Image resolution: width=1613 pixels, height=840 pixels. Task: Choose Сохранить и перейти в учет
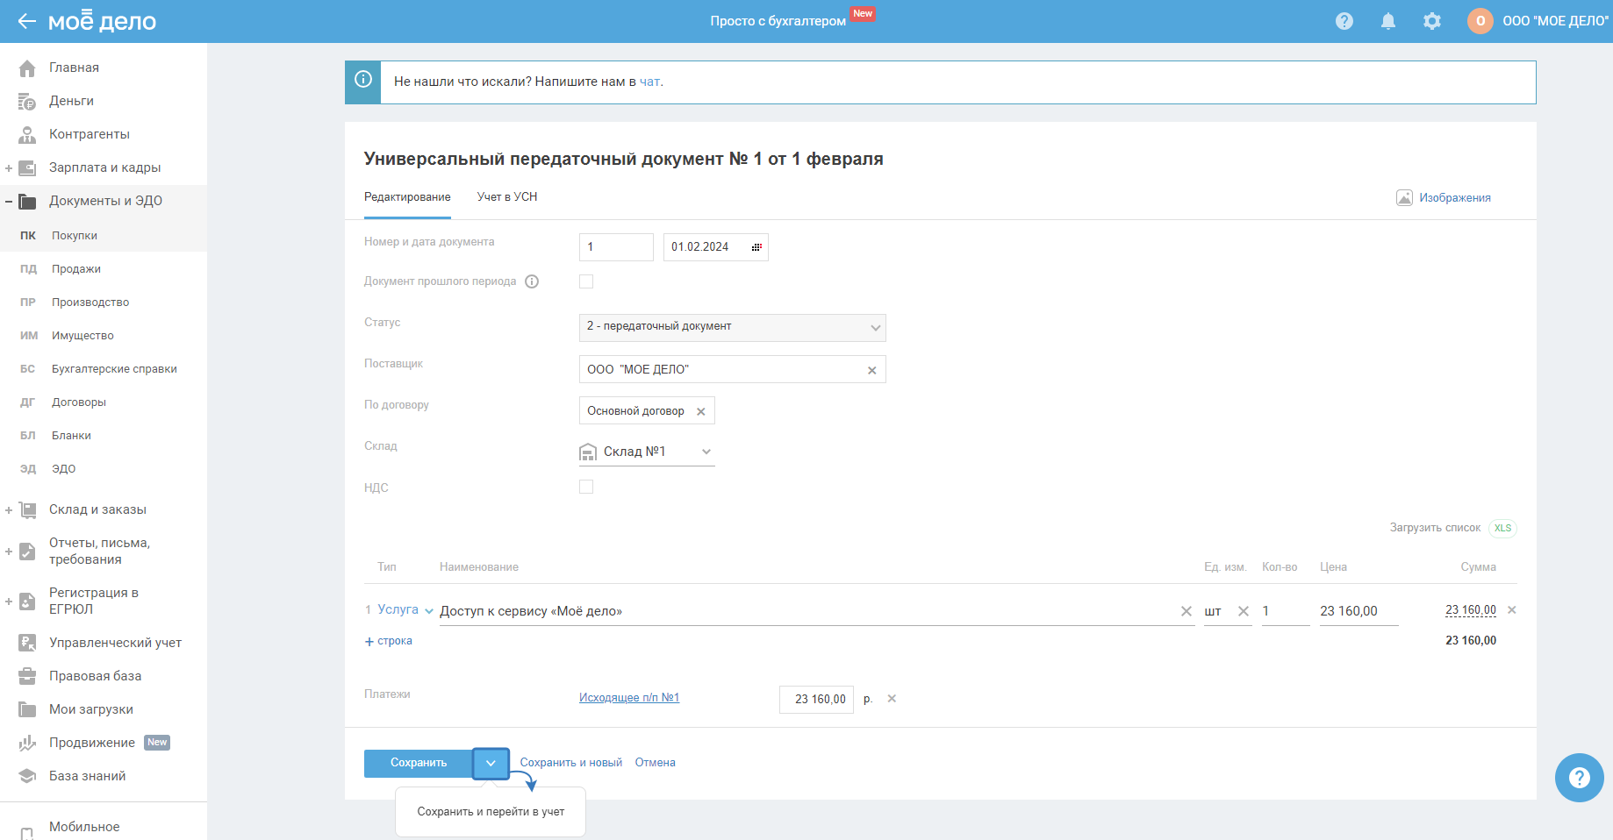(491, 812)
